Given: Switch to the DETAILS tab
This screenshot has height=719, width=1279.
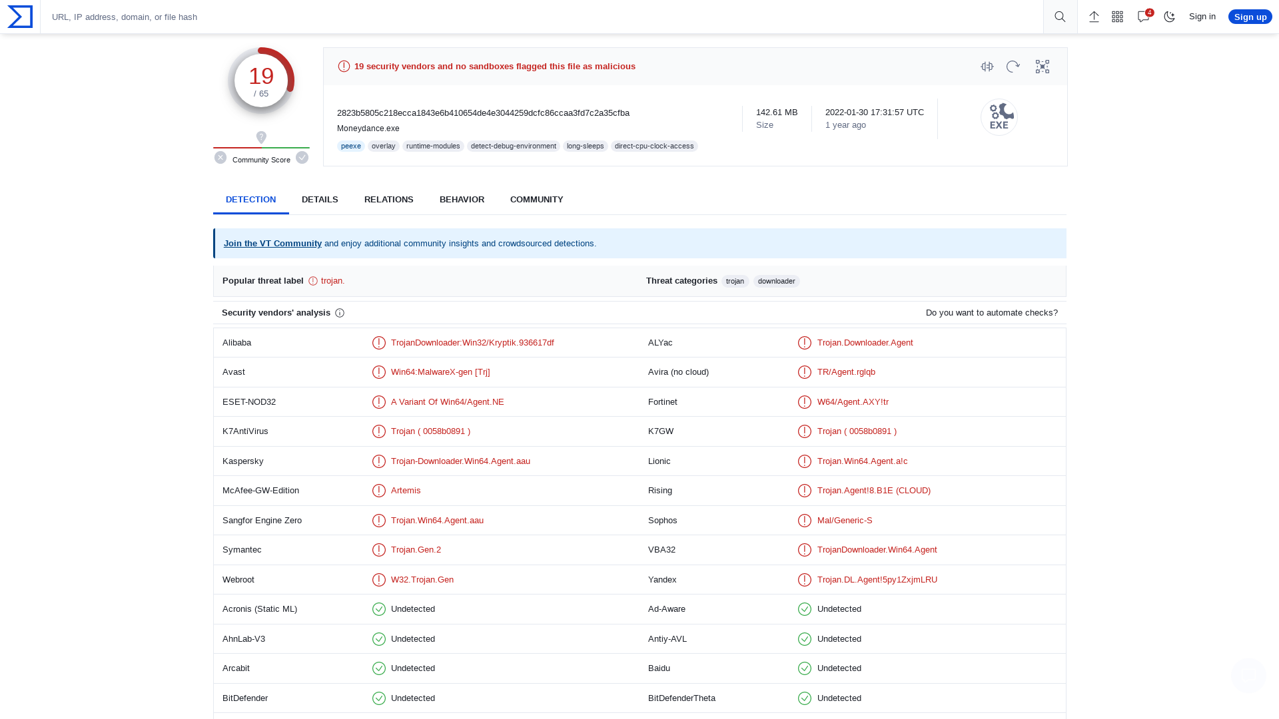Looking at the screenshot, I should 320,200.
